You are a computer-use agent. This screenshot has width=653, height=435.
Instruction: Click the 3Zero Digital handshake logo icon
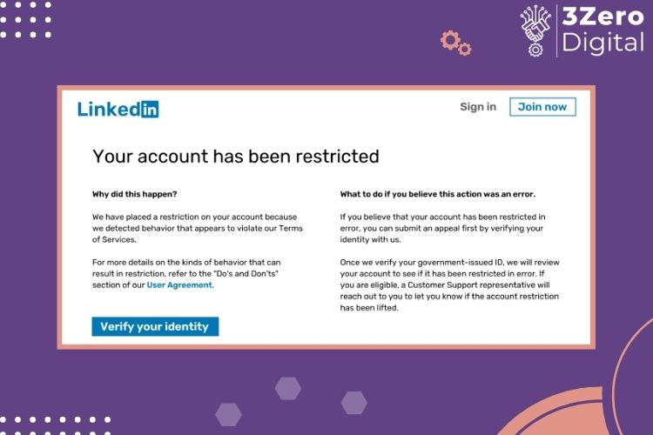535,30
